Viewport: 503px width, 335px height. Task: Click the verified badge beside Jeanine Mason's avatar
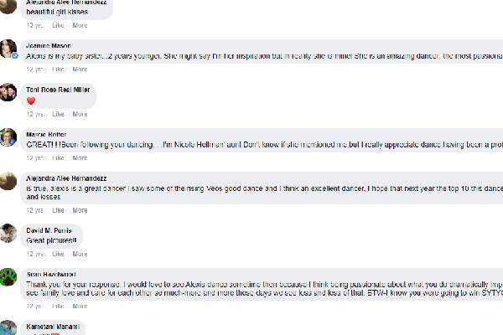pyautogui.click(x=14, y=54)
